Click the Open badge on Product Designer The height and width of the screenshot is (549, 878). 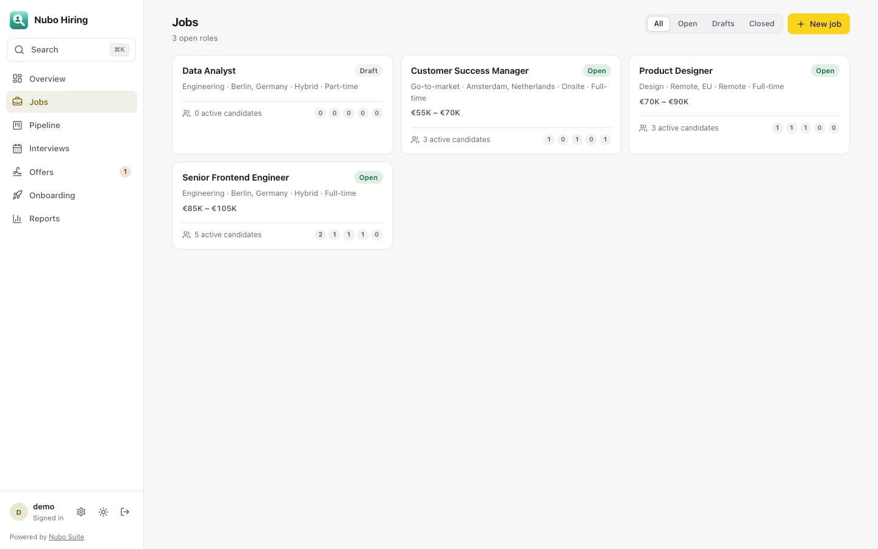tap(825, 71)
